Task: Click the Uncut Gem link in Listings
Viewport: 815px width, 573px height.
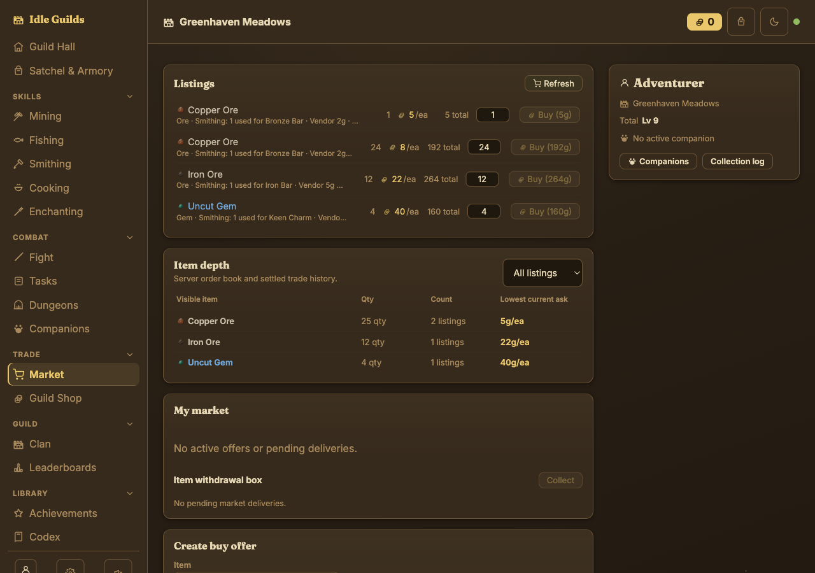Action: tap(212, 206)
